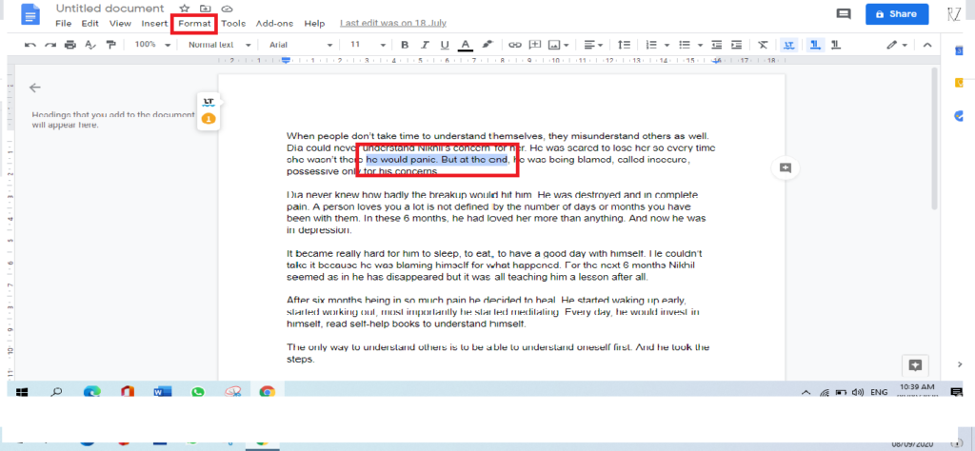This screenshot has width=975, height=451.
Task: Click the Undo icon
Action: click(x=30, y=45)
